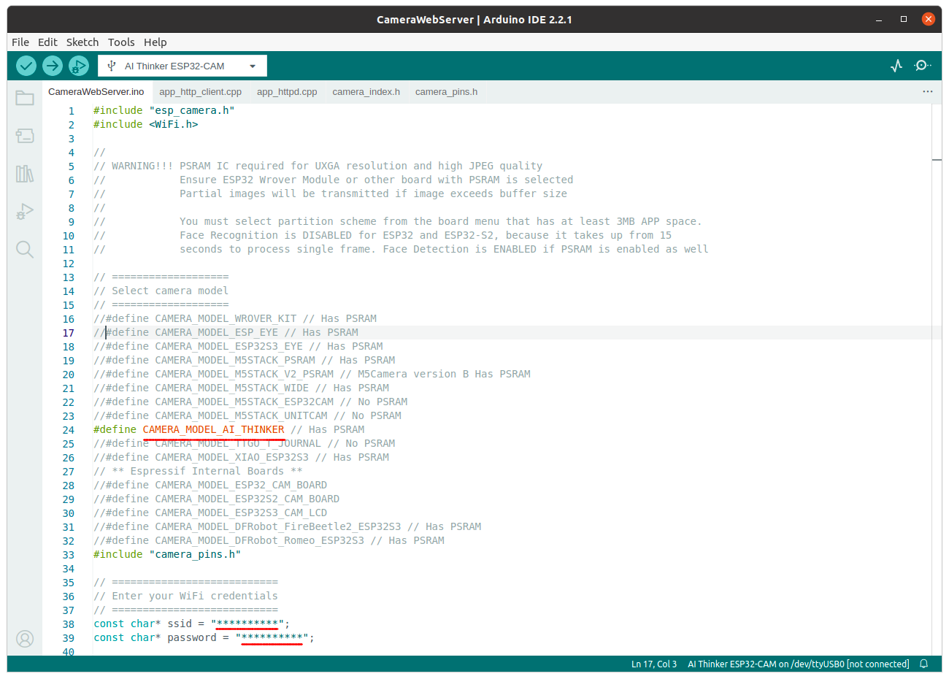
Task: Click the password masked string value
Action: [272, 637]
